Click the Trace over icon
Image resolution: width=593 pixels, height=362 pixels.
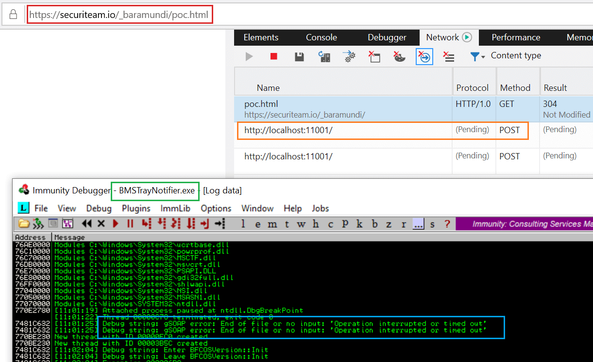pyautogui.click(x=190, y=224)
